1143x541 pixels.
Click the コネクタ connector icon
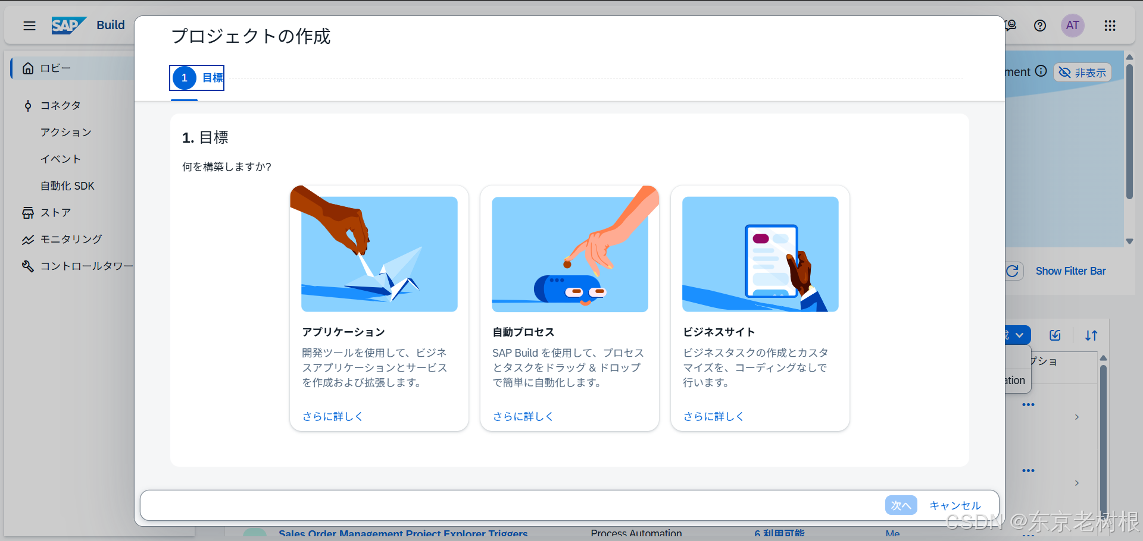pos(28,106)
